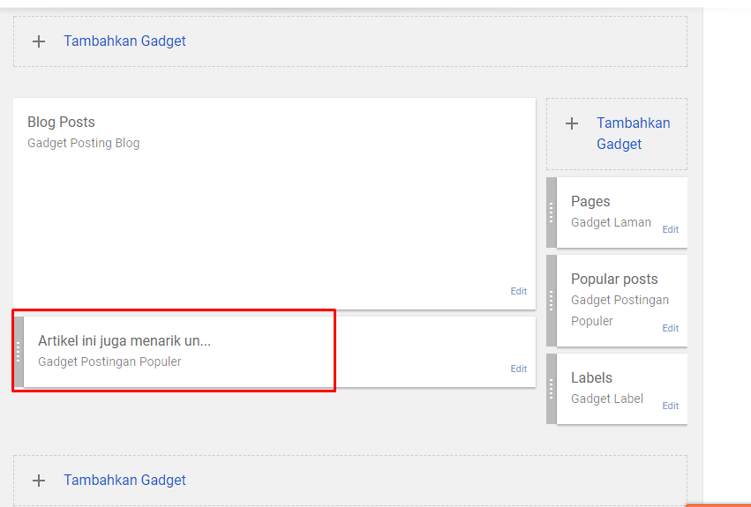Edit the Popular posts sidebar gadget
Viewport: 751px width, 507px height.
(670, 328)
